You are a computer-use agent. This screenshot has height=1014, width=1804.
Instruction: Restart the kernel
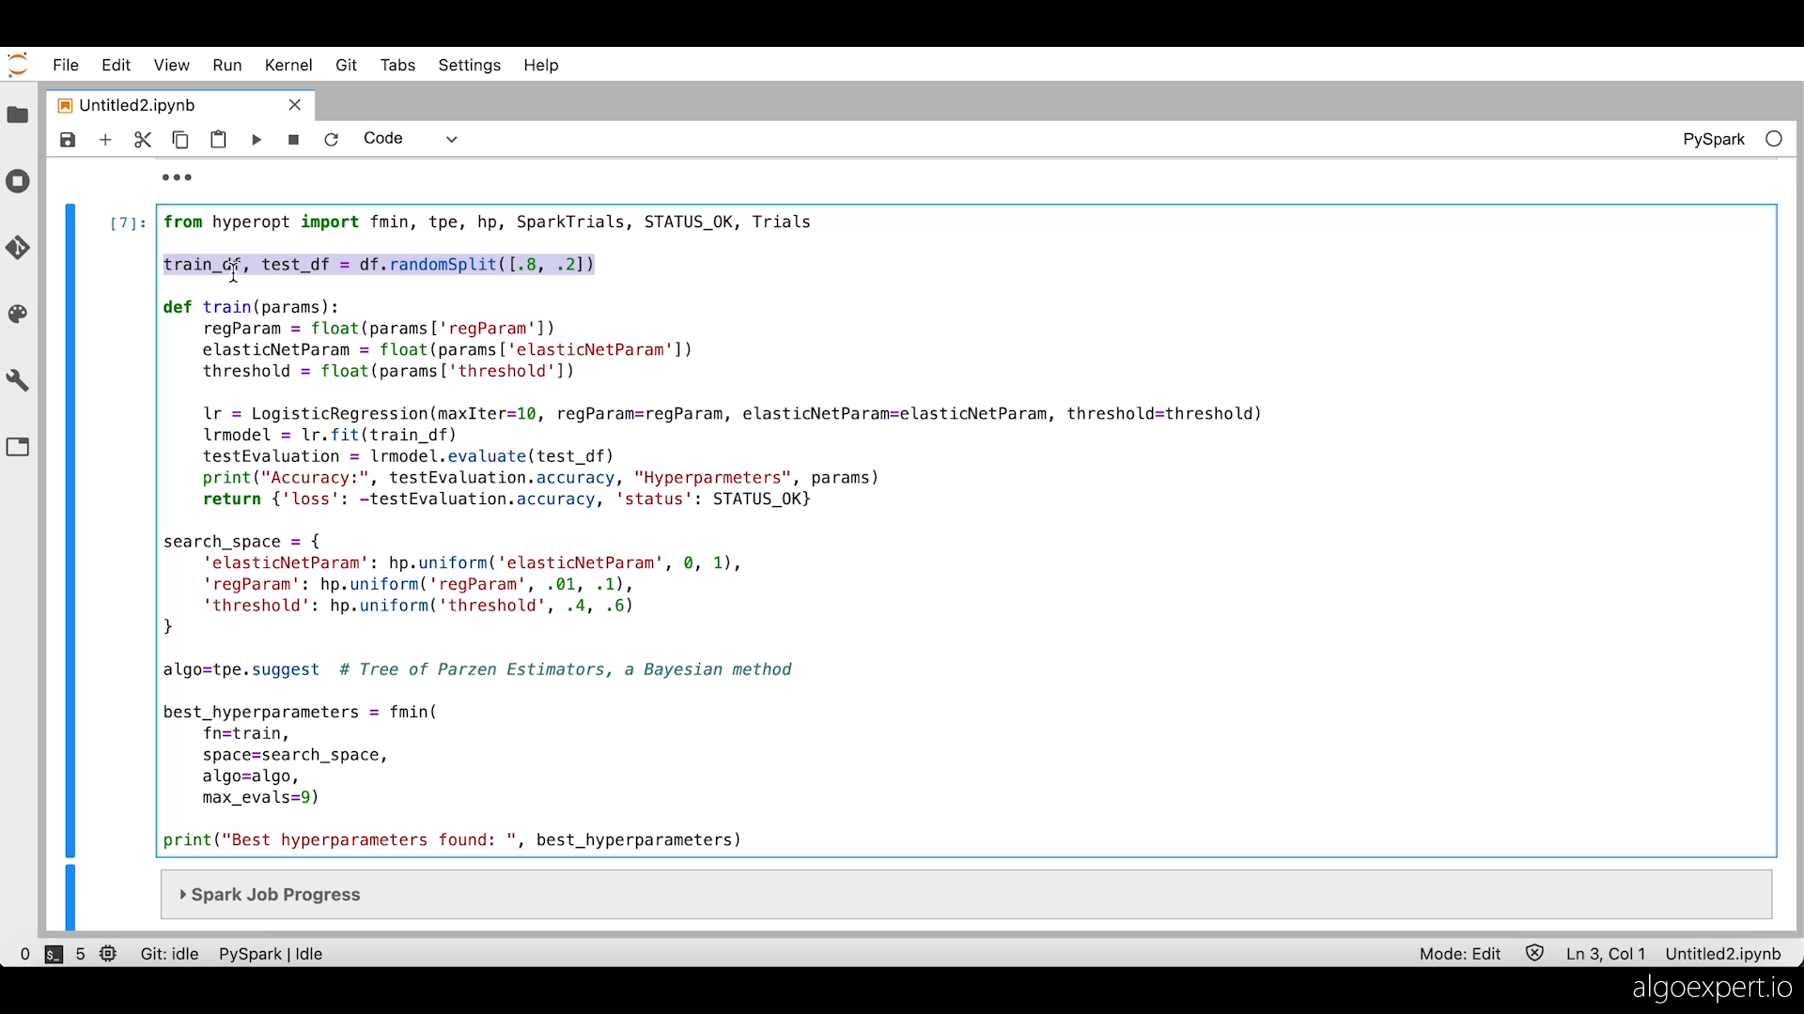point(331,139)
